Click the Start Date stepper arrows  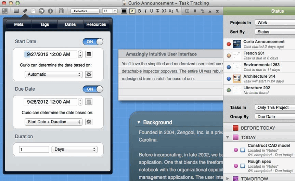80,54
